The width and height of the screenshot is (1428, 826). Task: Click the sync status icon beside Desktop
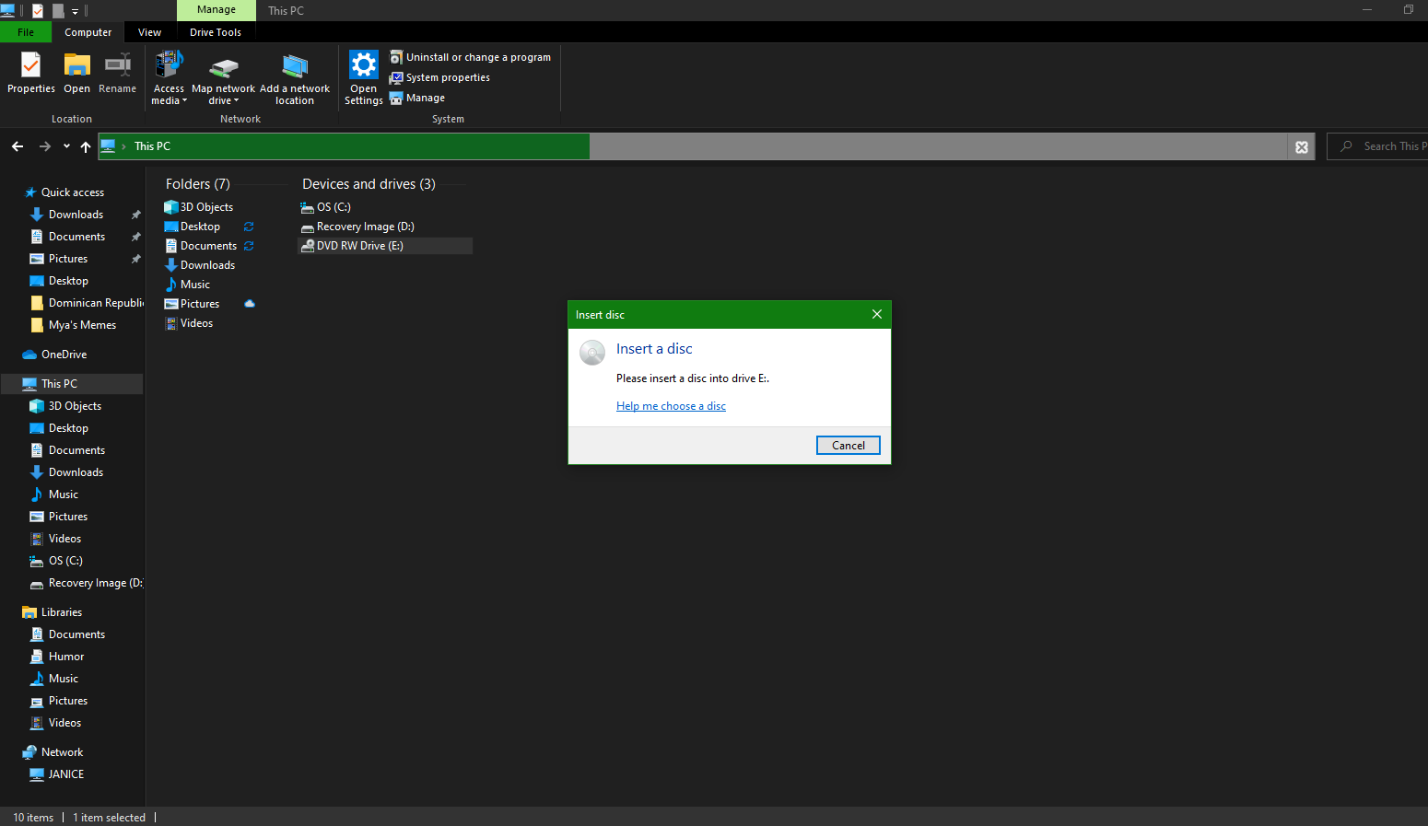249,227
